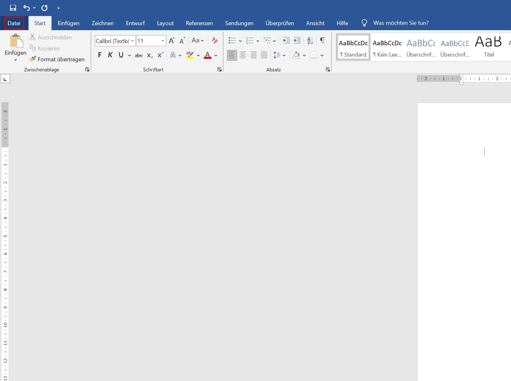
Task: Open Schriftart dialog launcher
Action: (x=220, y=70)
